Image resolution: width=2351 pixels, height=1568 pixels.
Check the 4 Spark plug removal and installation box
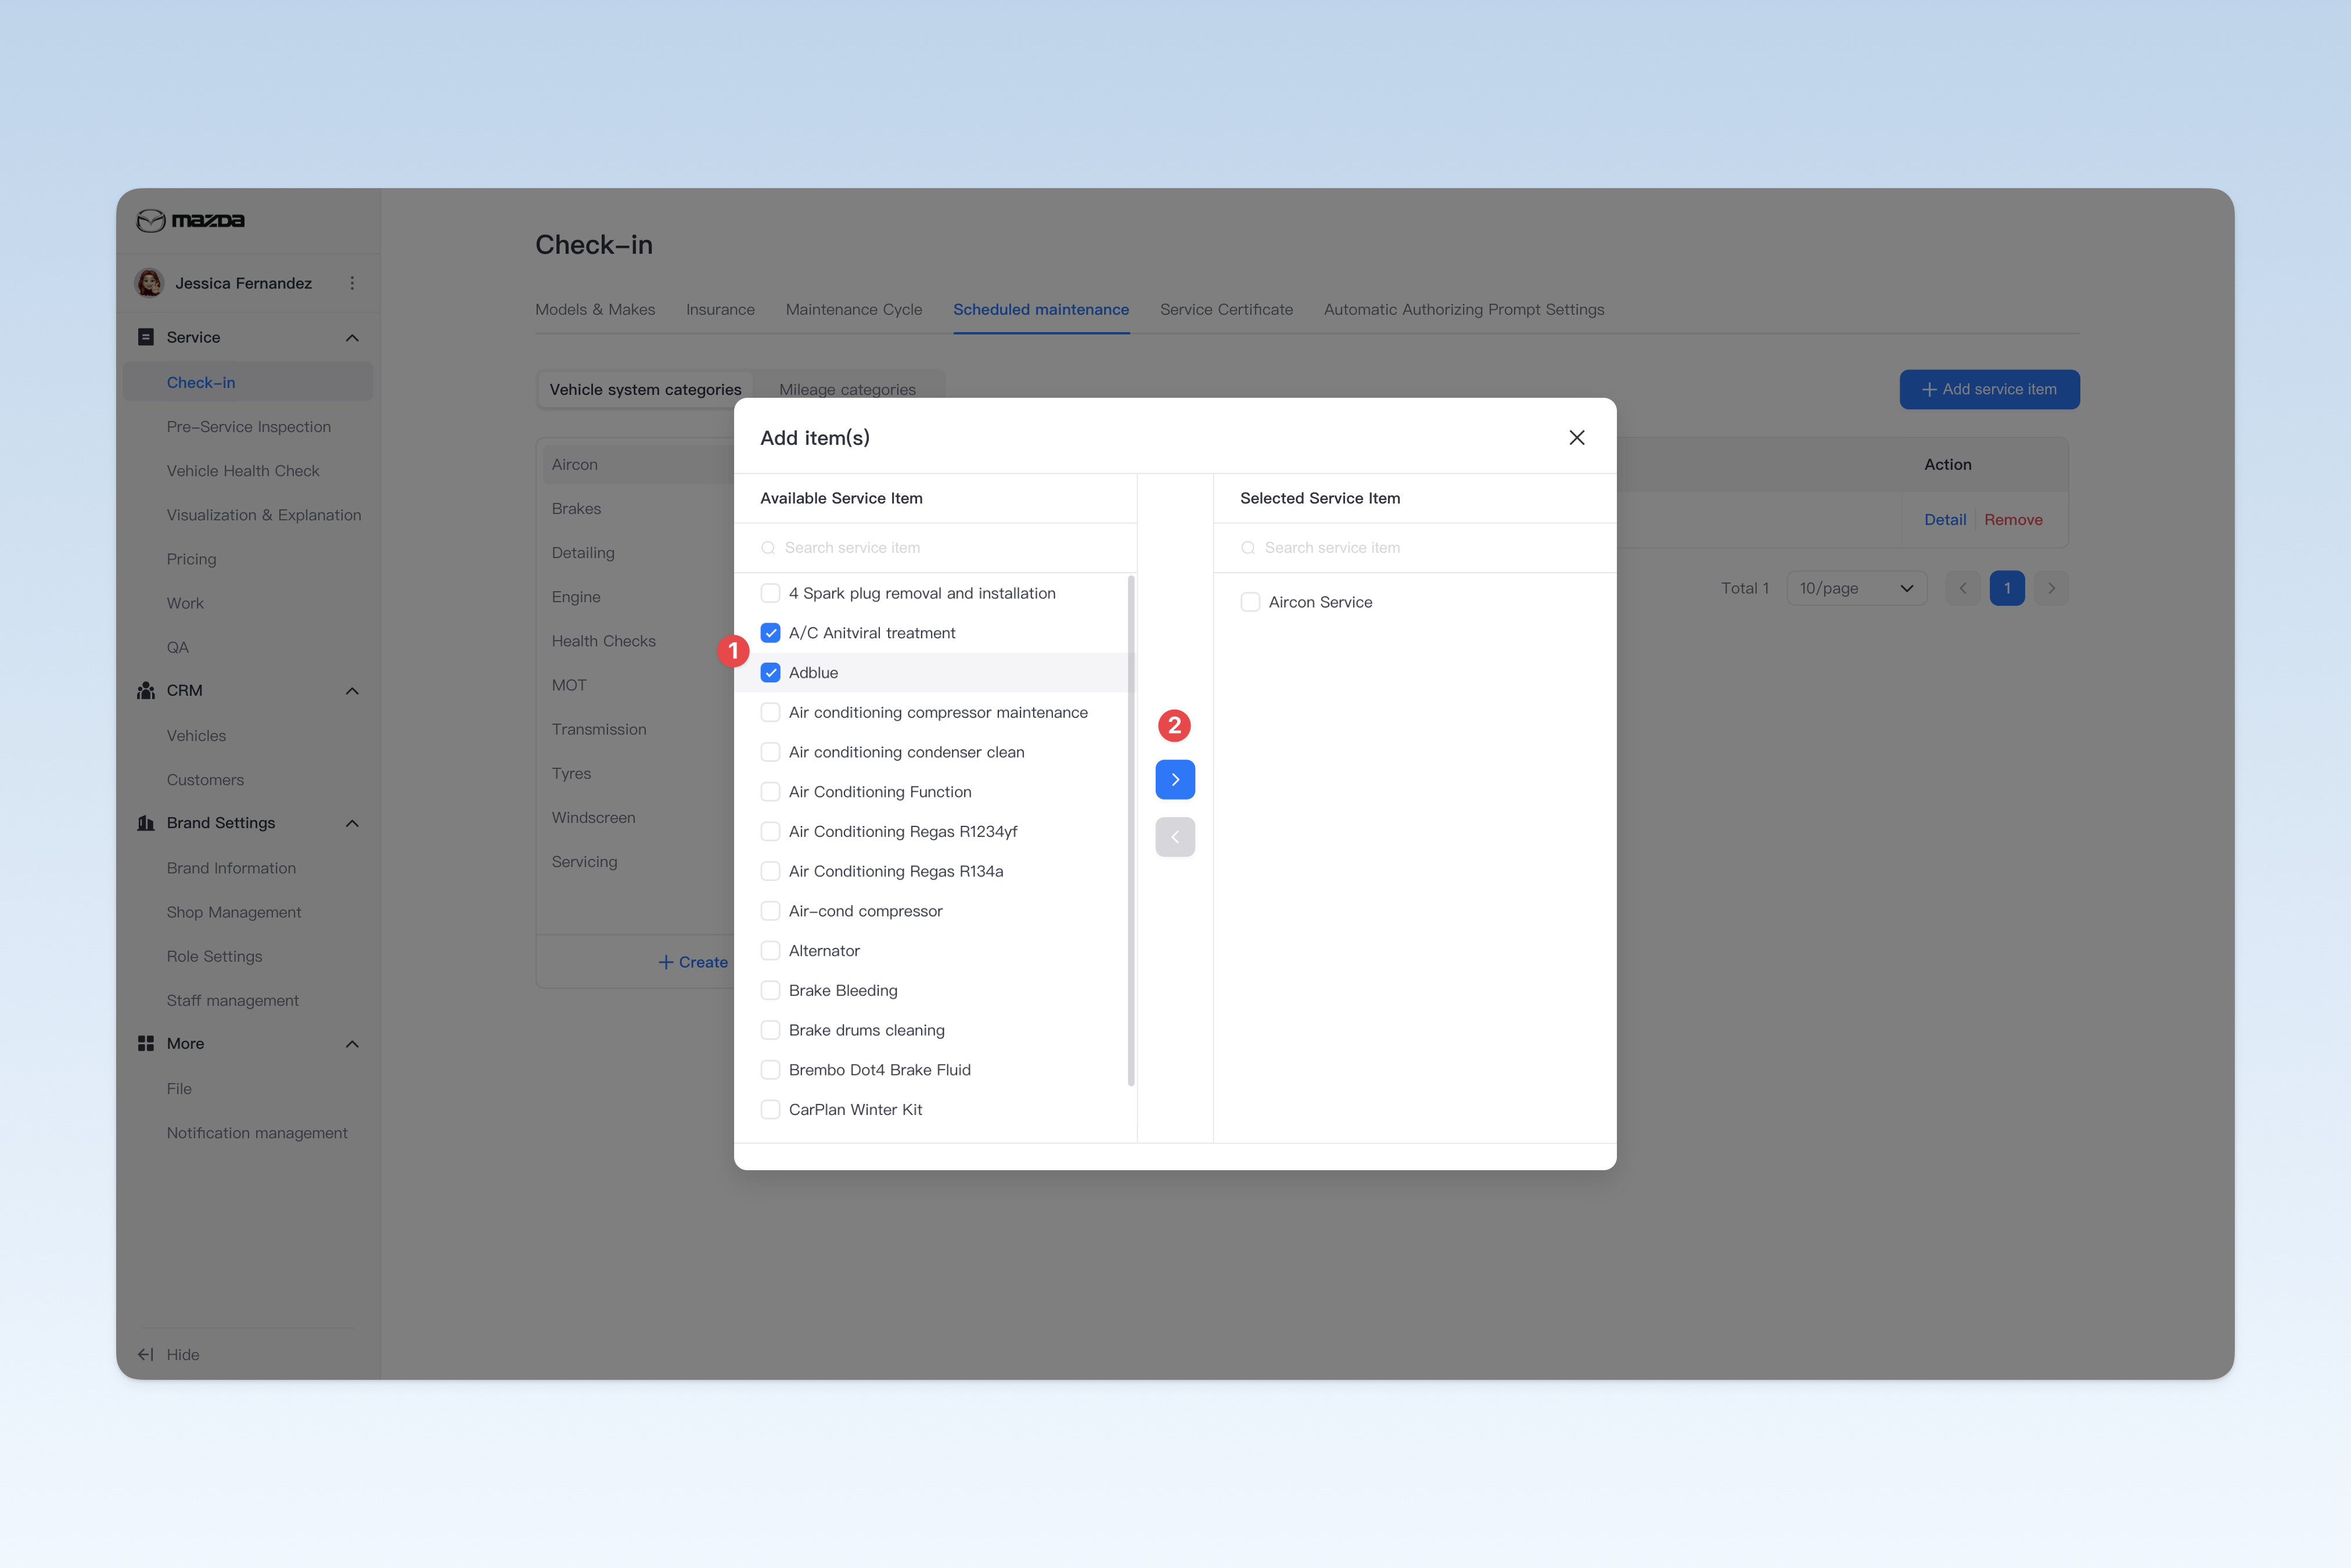[x=770, y=593]
